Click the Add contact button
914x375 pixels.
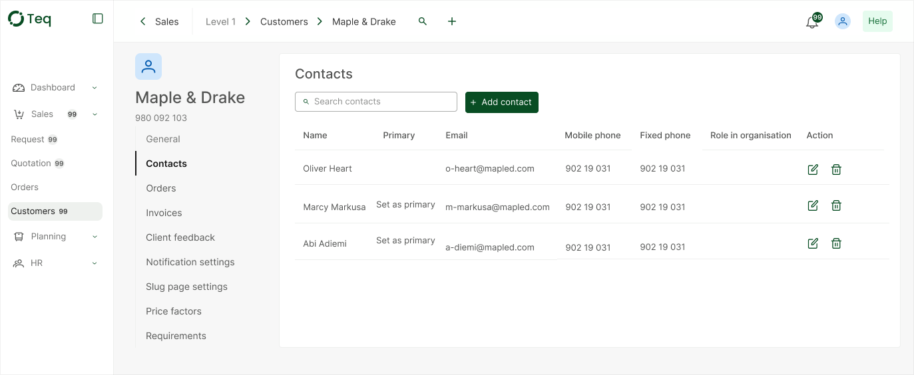[x=501, y=102]
